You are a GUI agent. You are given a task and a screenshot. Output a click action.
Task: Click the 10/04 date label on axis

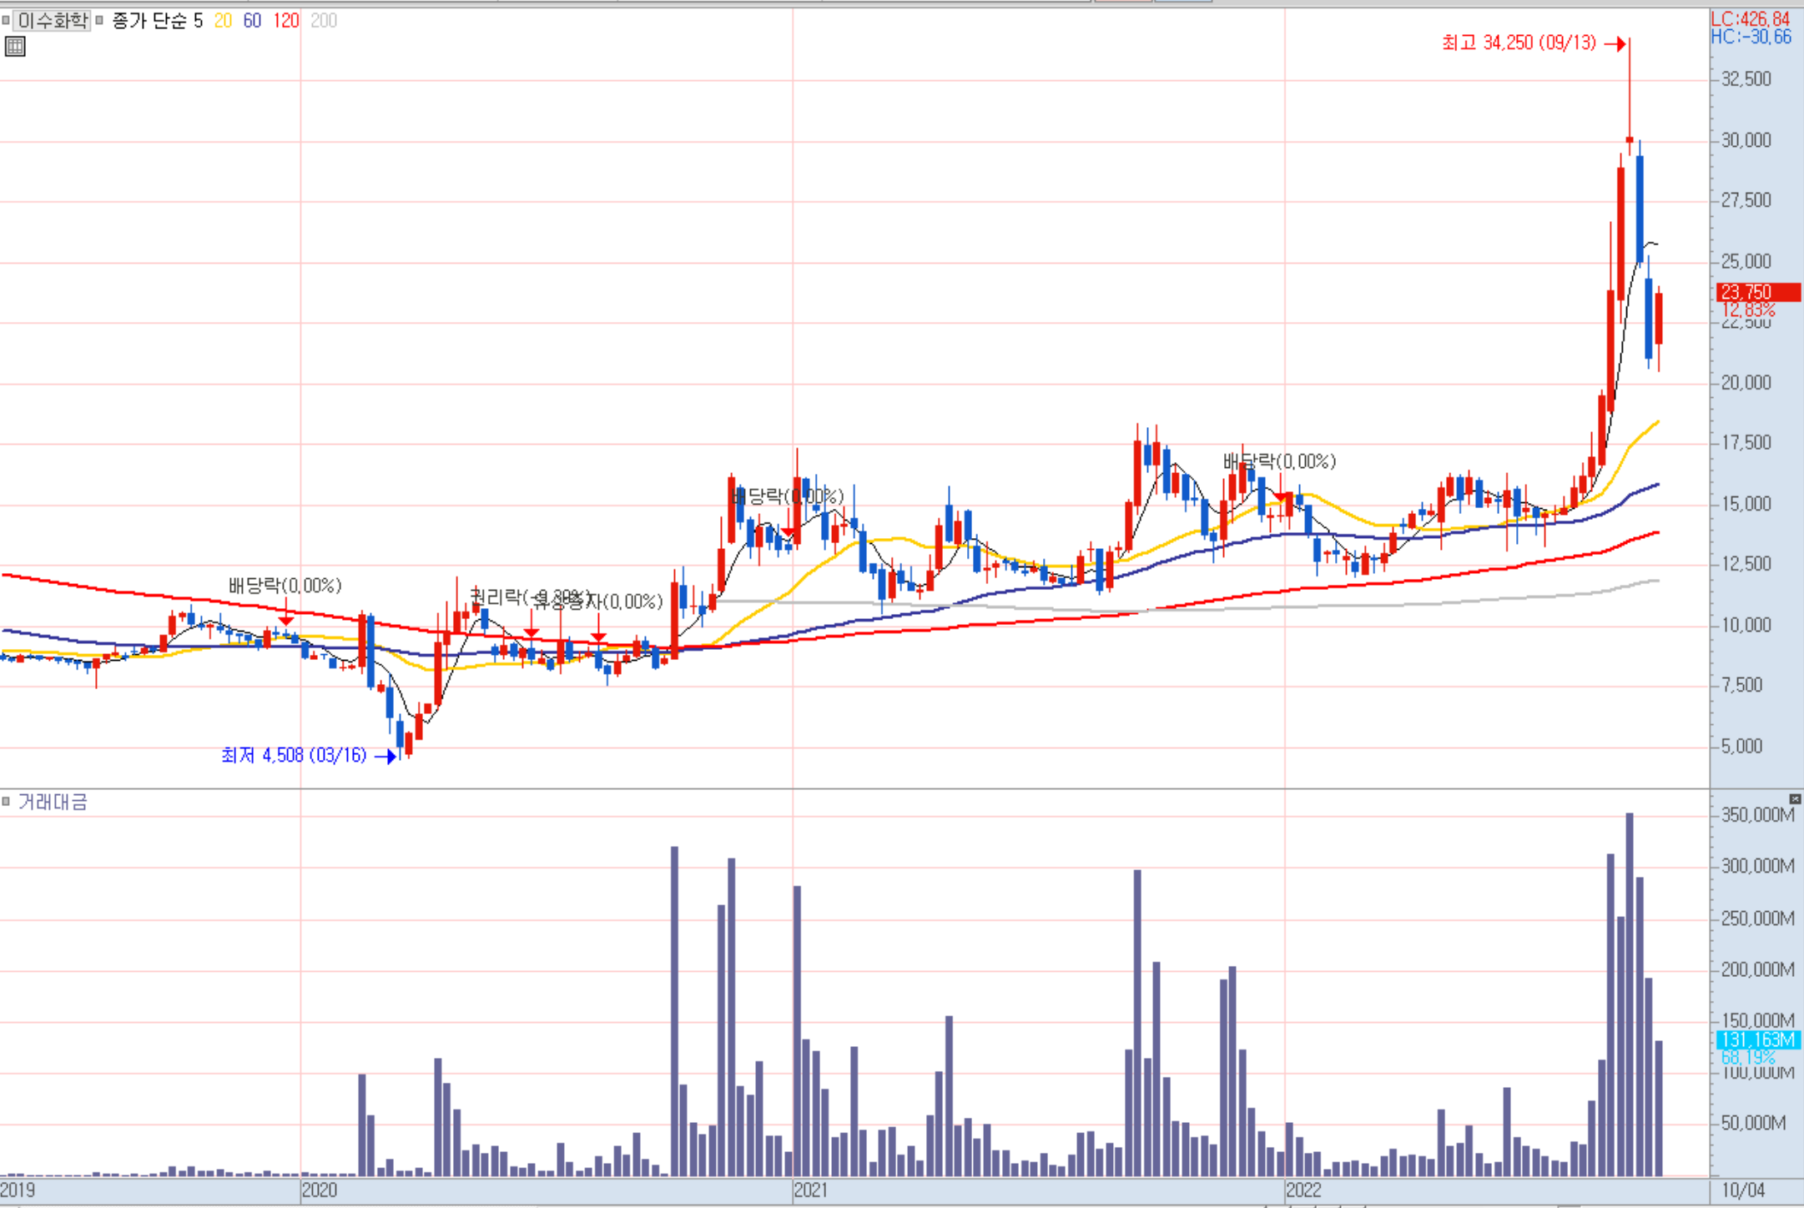point(1743,1190)
